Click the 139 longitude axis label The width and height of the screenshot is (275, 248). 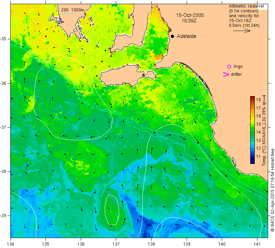pos(187,244)
